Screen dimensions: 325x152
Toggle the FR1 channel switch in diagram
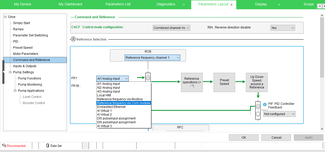tap(148, 77)
